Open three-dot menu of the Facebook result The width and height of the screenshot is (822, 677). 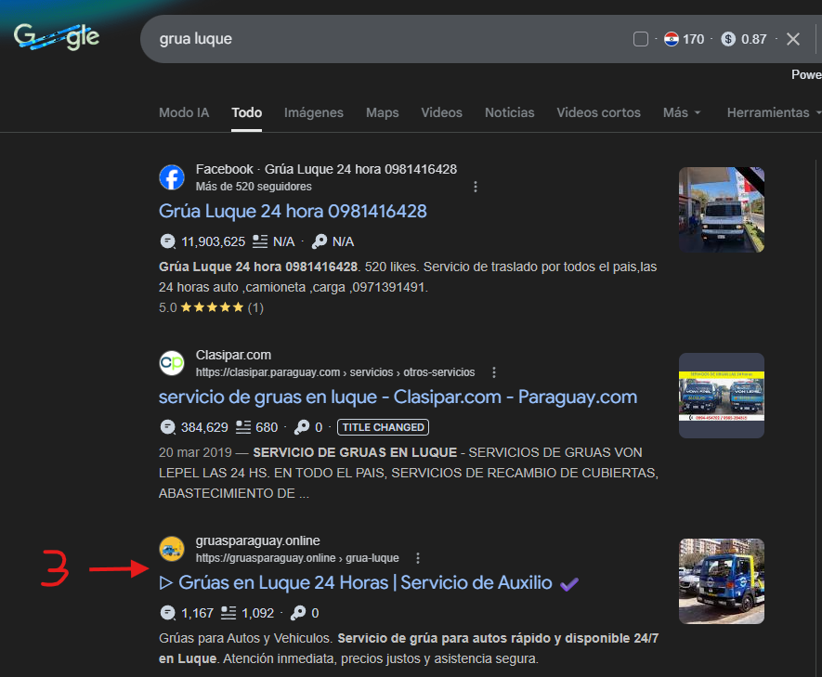(476, 187)
